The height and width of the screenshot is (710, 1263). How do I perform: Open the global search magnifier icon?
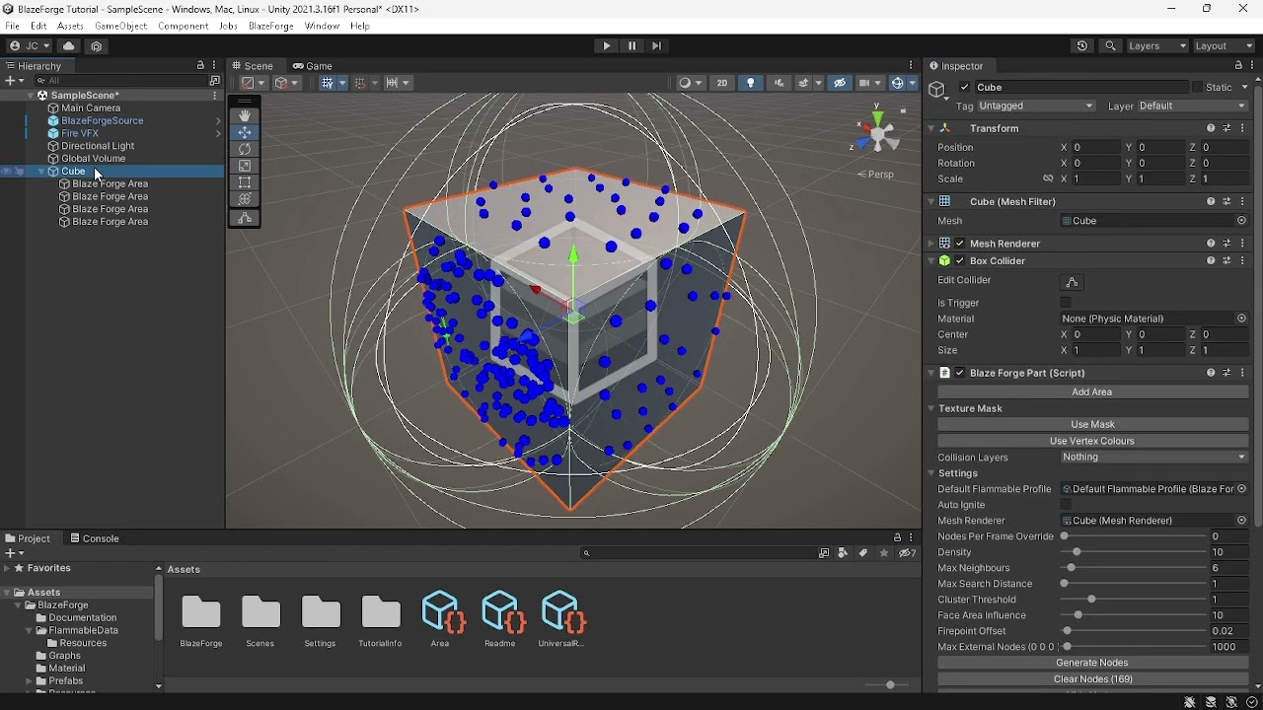(x=1111, y=46)
